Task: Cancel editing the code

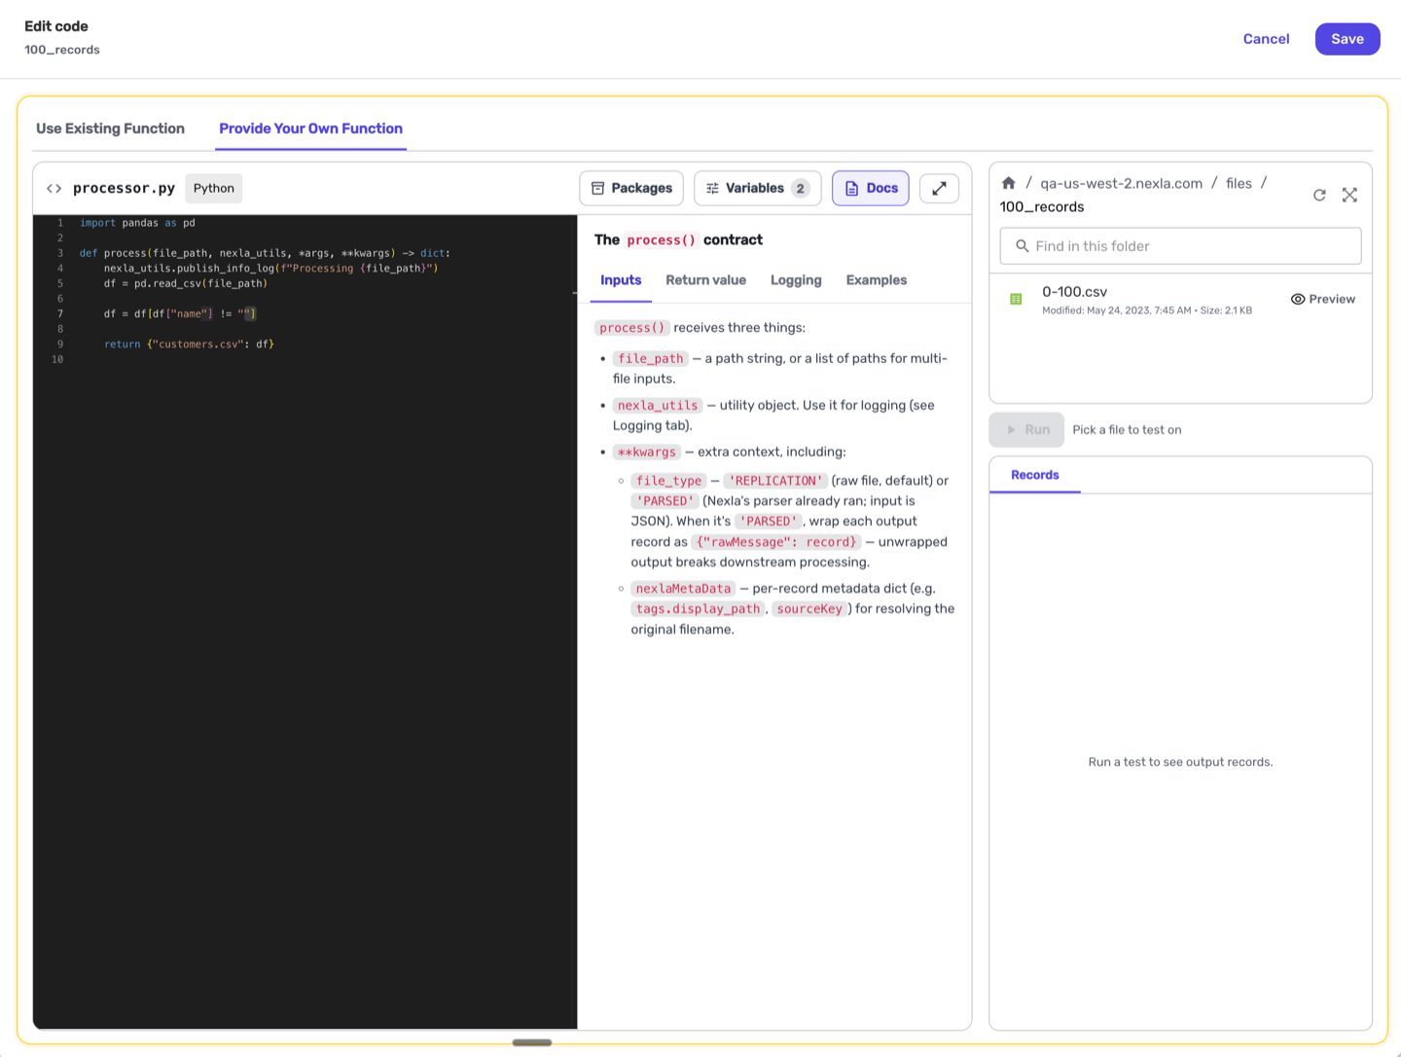Action: tap(1267, 39)
